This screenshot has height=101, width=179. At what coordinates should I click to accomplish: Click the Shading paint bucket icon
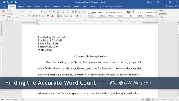(77, 16)
